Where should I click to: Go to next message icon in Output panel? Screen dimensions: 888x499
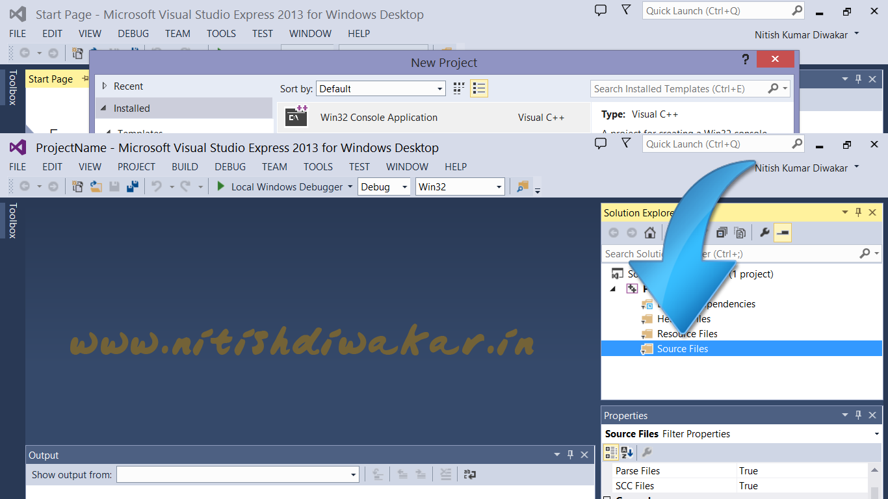pos(421,475)
